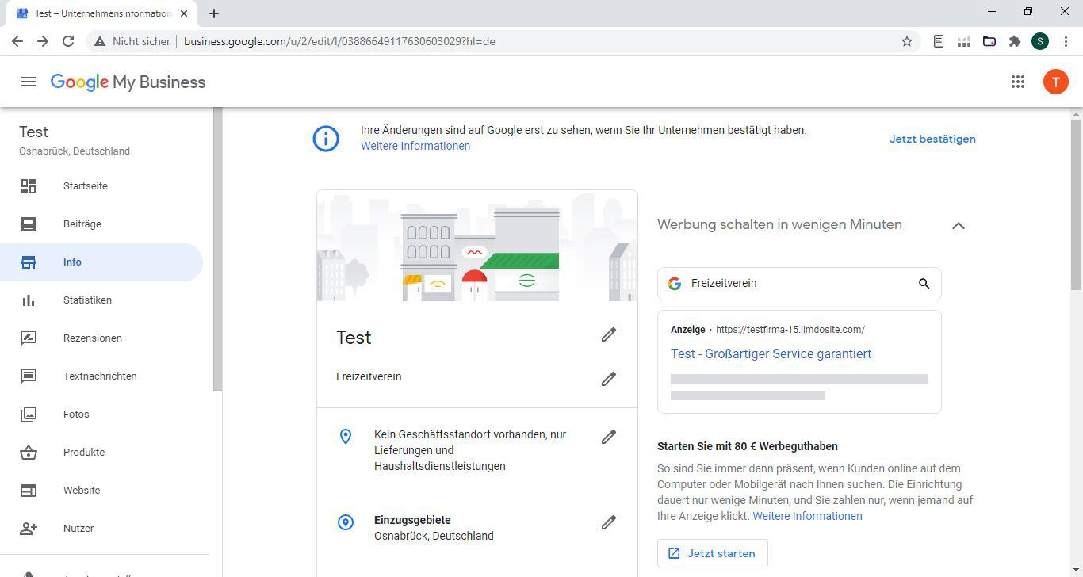Open the Startseite menu item
This screenshot has width=1083, height=577.
click(101, 186)
